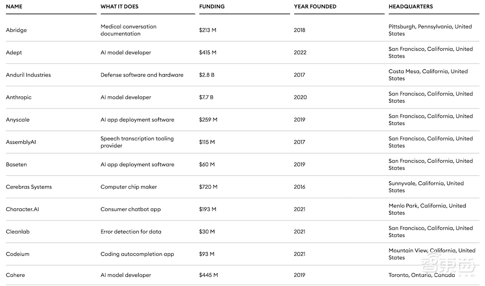Image resolution: width=485 pixels, height=286 pixels.
Task: Open the Cerebras Systems entry
Action: [29, 187]
